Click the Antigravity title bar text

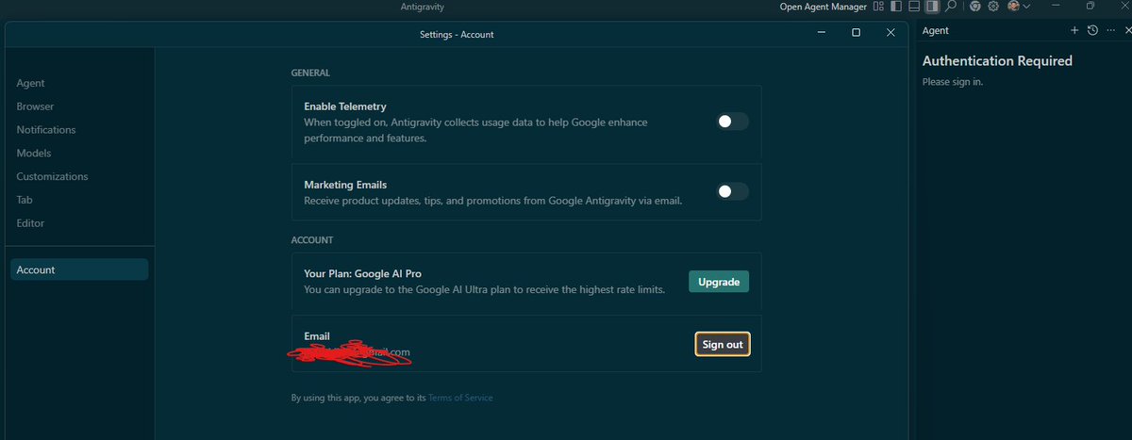point(423,8)
